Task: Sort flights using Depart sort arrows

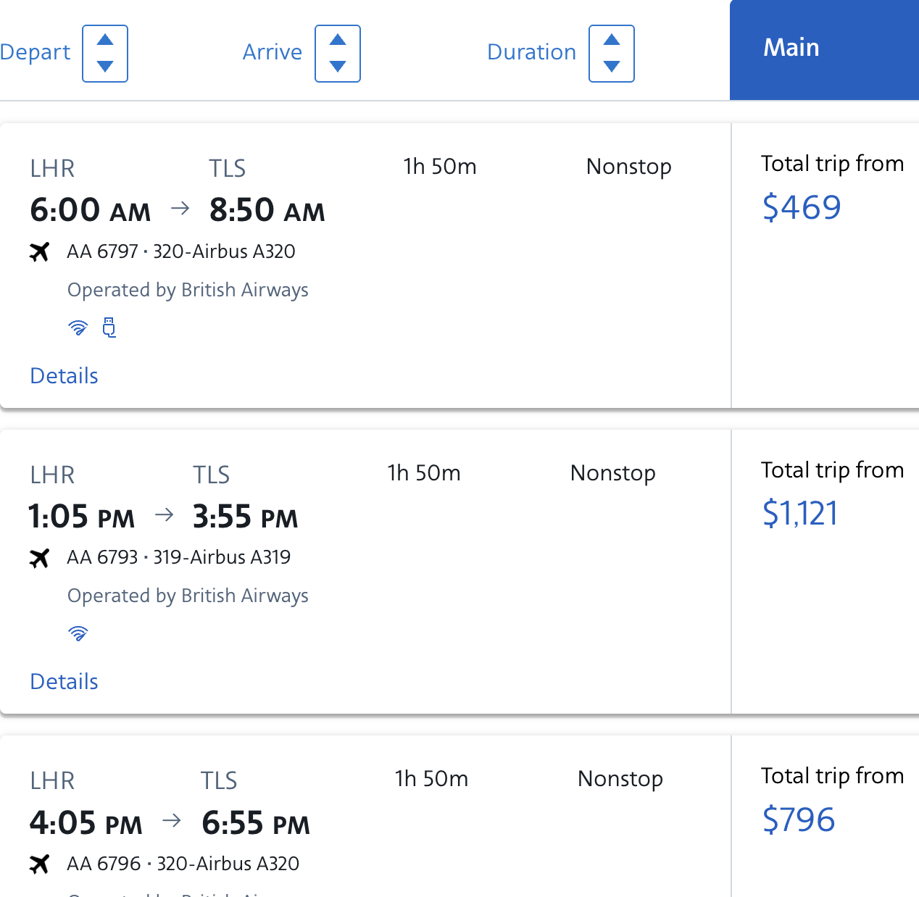Action: click(x=105, y=54)
